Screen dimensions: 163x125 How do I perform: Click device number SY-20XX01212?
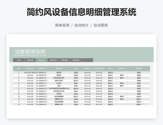click(42, 102)
